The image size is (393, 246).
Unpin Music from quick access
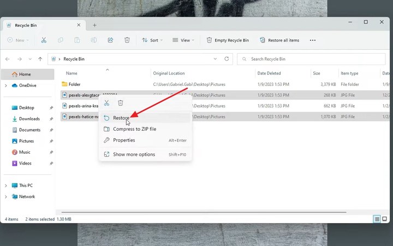pos(51,152)
